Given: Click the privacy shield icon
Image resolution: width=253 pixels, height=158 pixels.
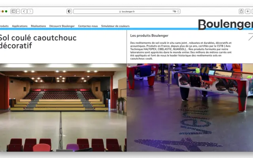Looking at the screenshot, I should pos(69,11).
